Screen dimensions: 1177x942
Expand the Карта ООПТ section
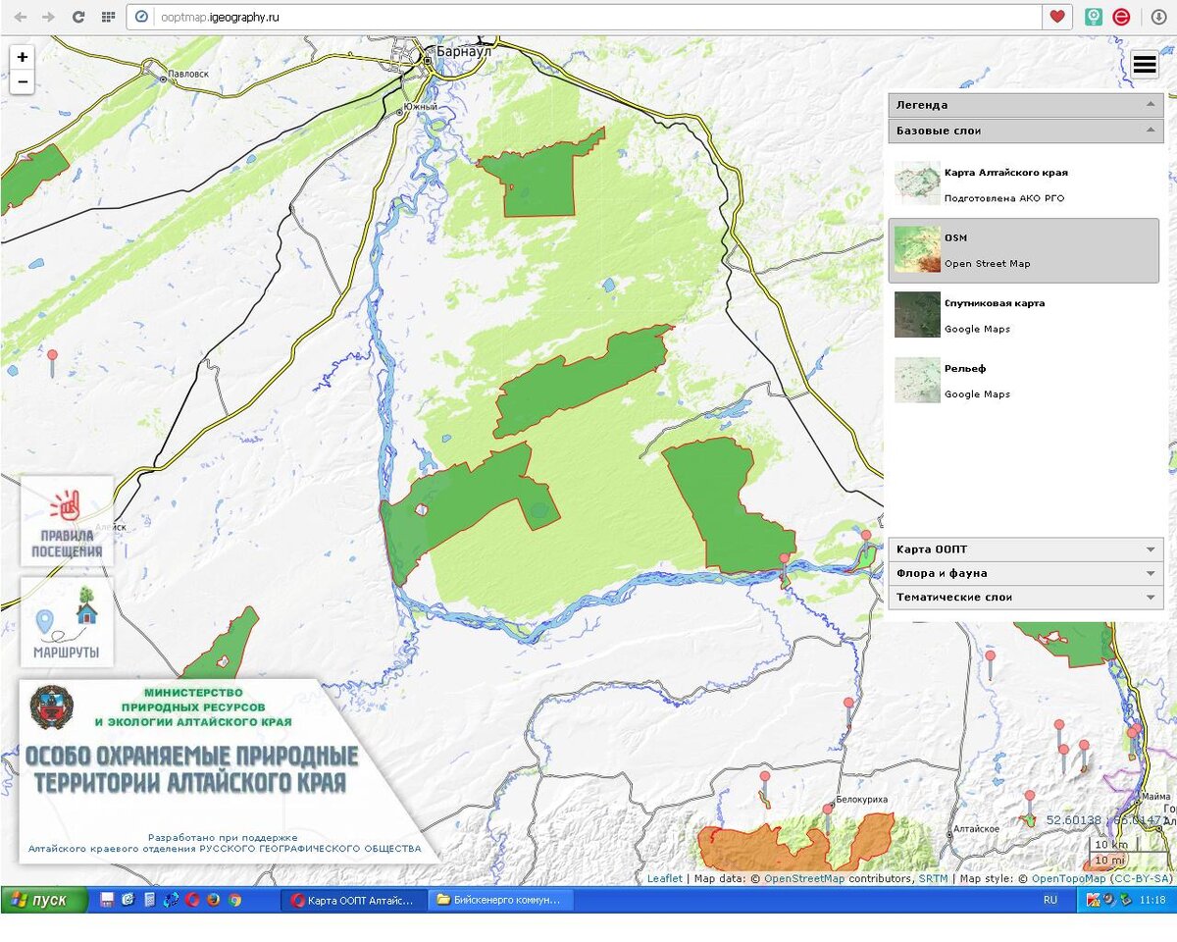pos(1026,549)
